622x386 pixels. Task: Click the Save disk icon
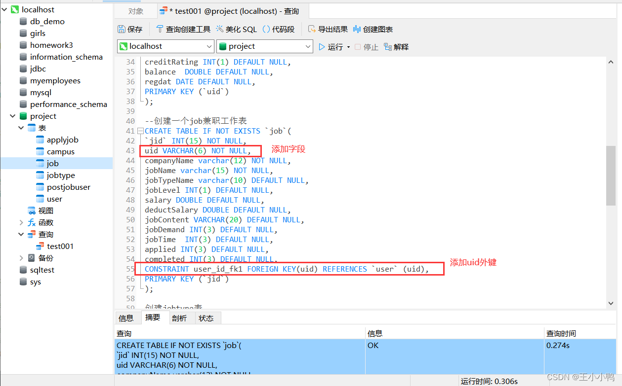pyautogui.click(x=122, y=30)
